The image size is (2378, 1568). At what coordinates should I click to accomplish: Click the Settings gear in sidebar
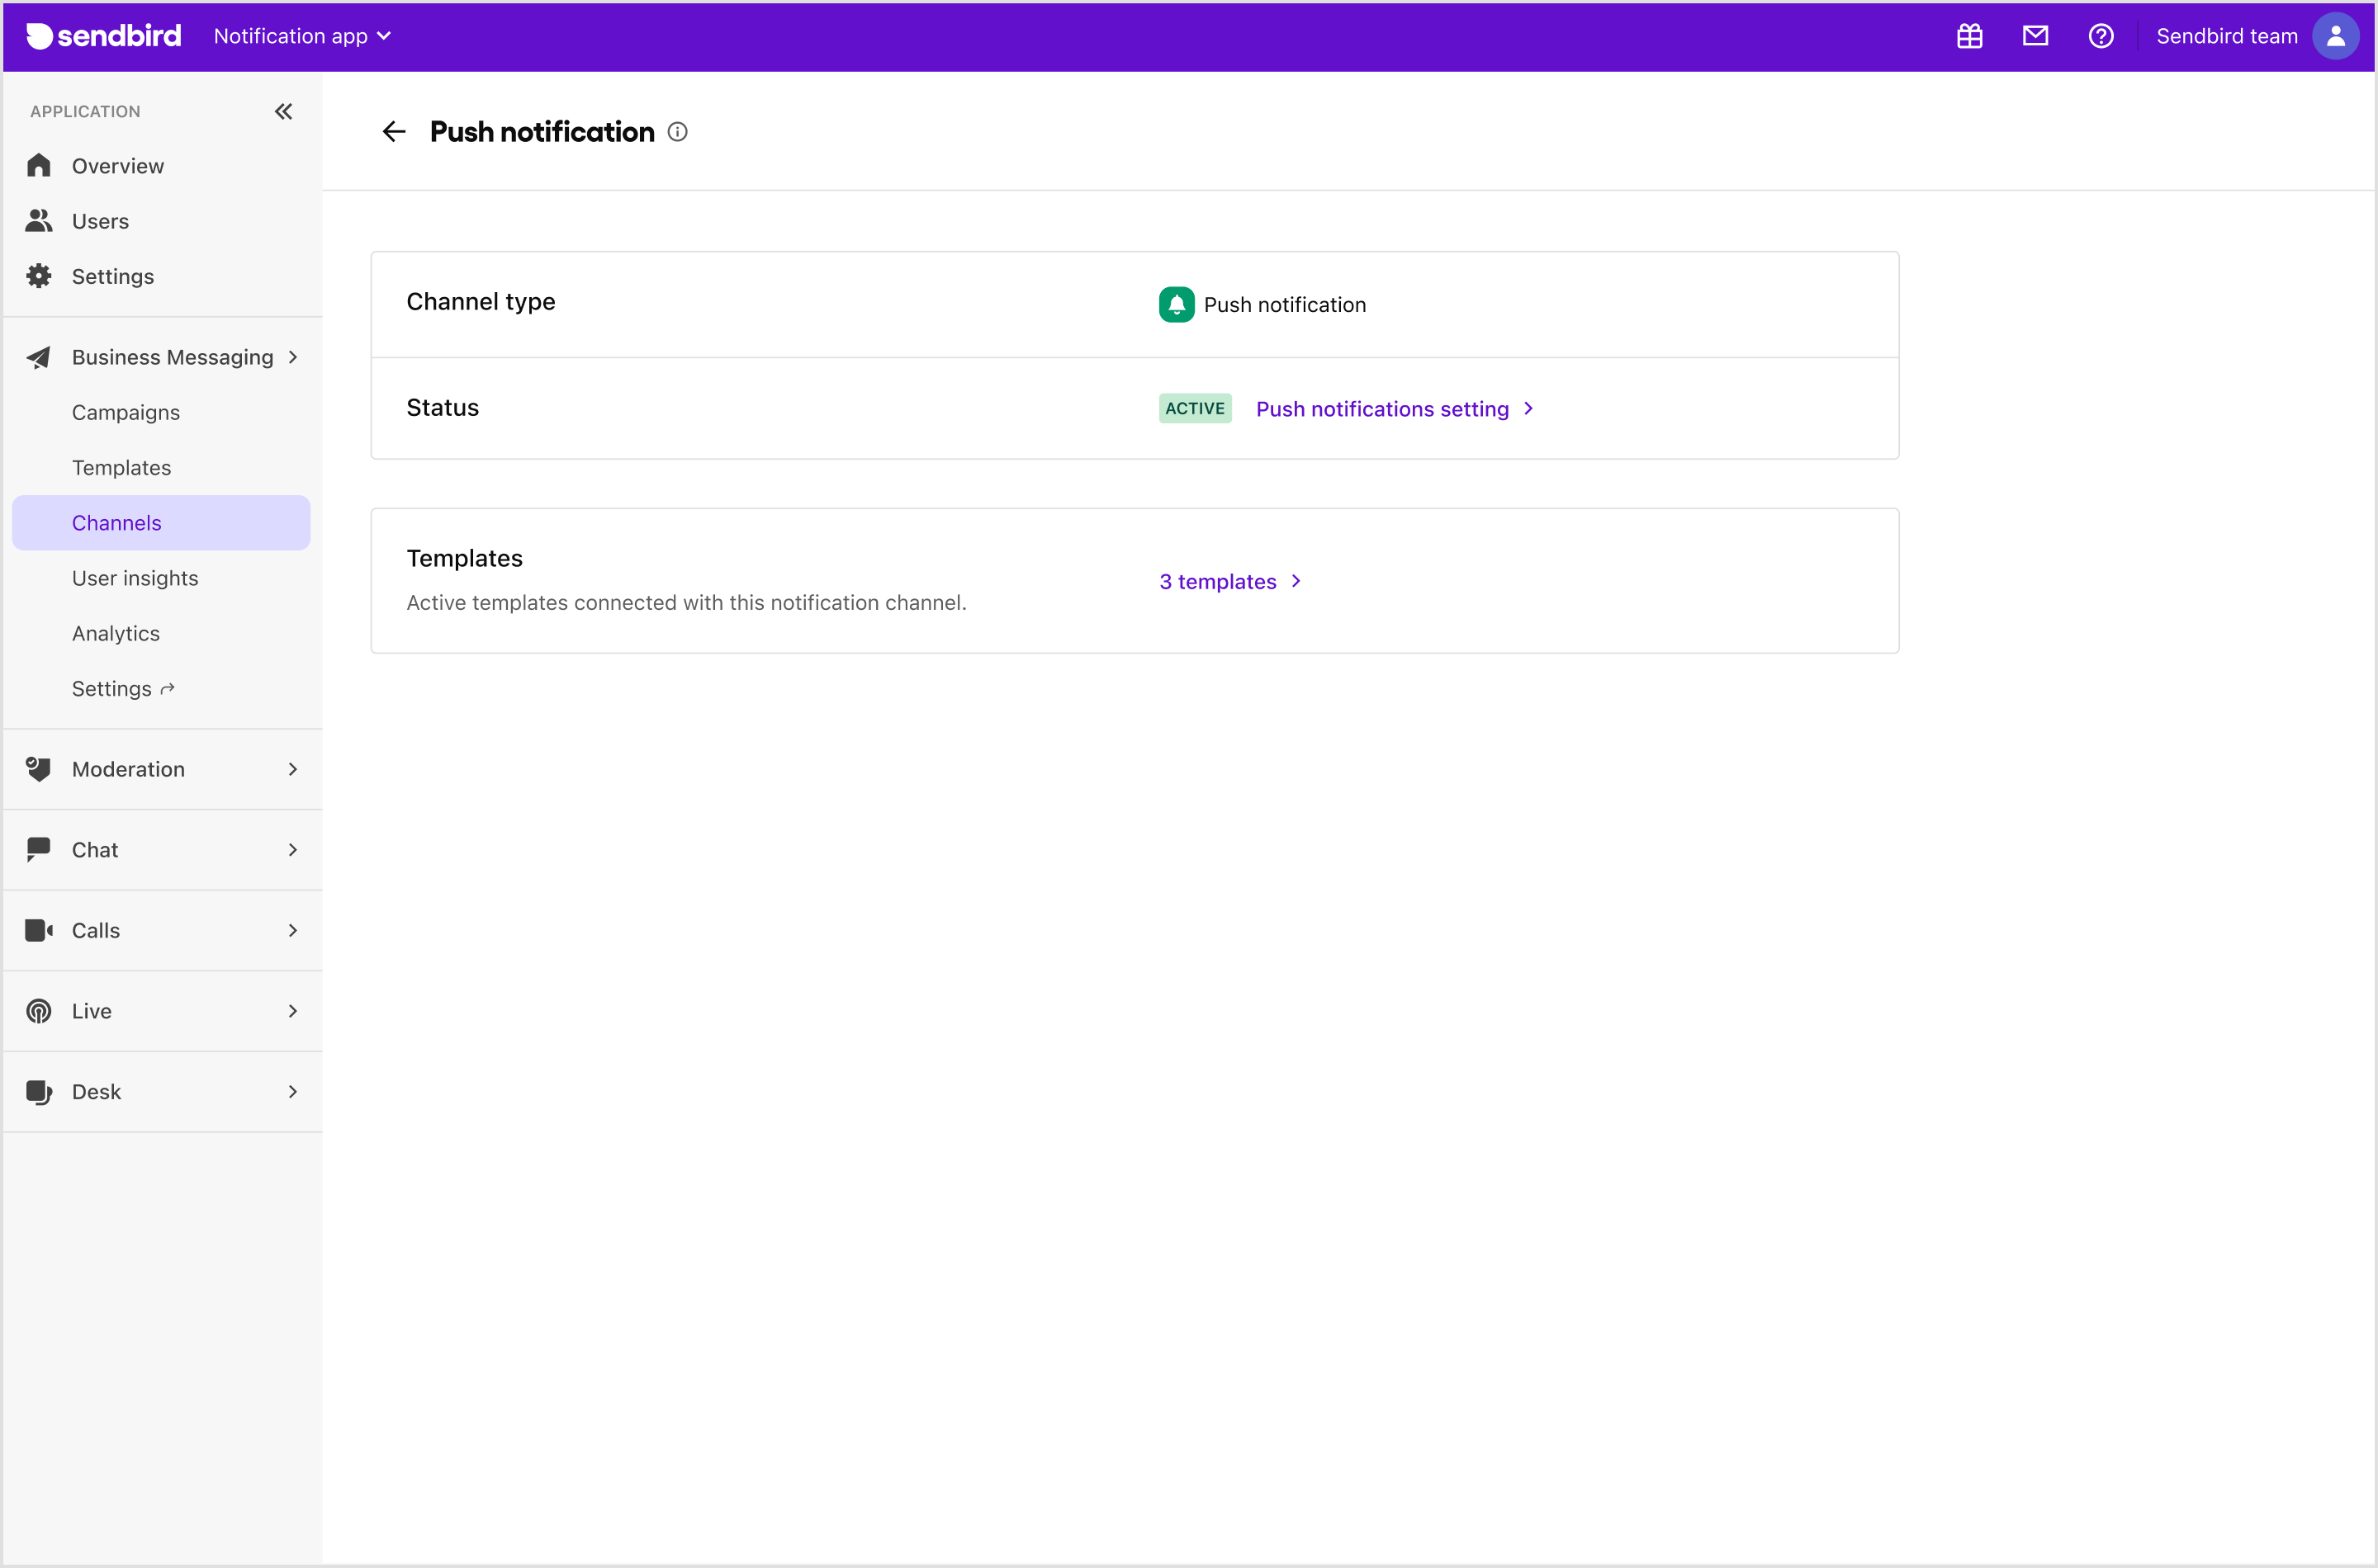pyautogui.click(x=39, y=276)
